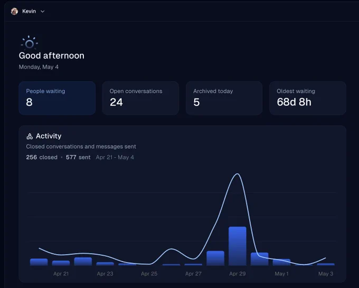Click the line chart peak above Apr 29
This screenshot has width=359, height=288.
(238, 174)
